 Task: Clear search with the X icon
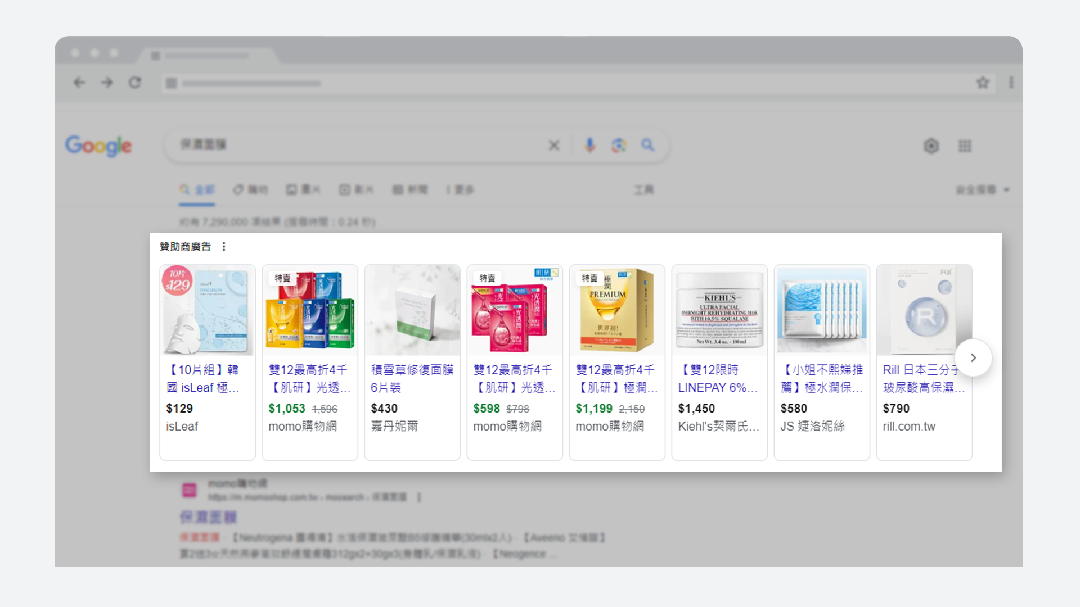click(554, 146)
